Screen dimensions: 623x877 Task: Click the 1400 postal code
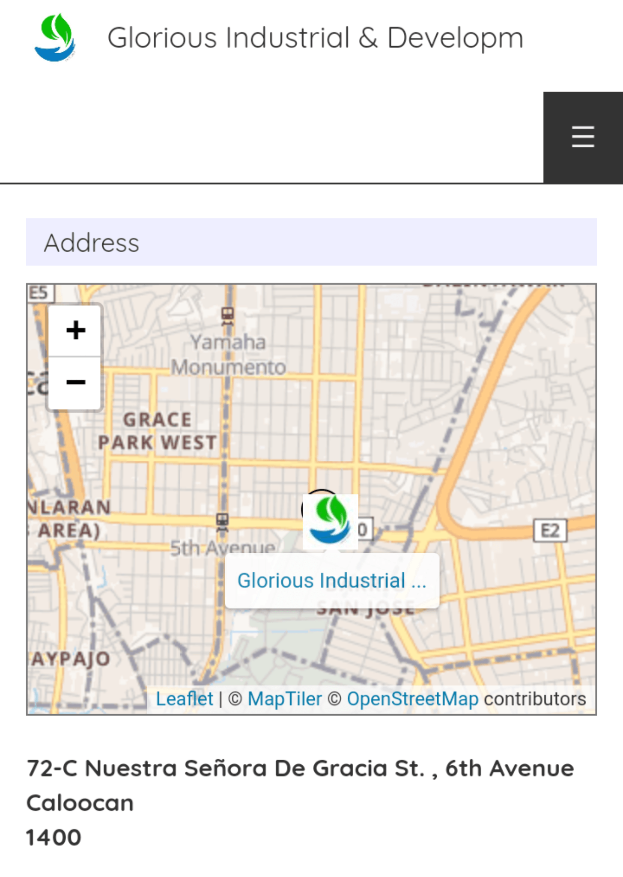click(x=54, y=837)
